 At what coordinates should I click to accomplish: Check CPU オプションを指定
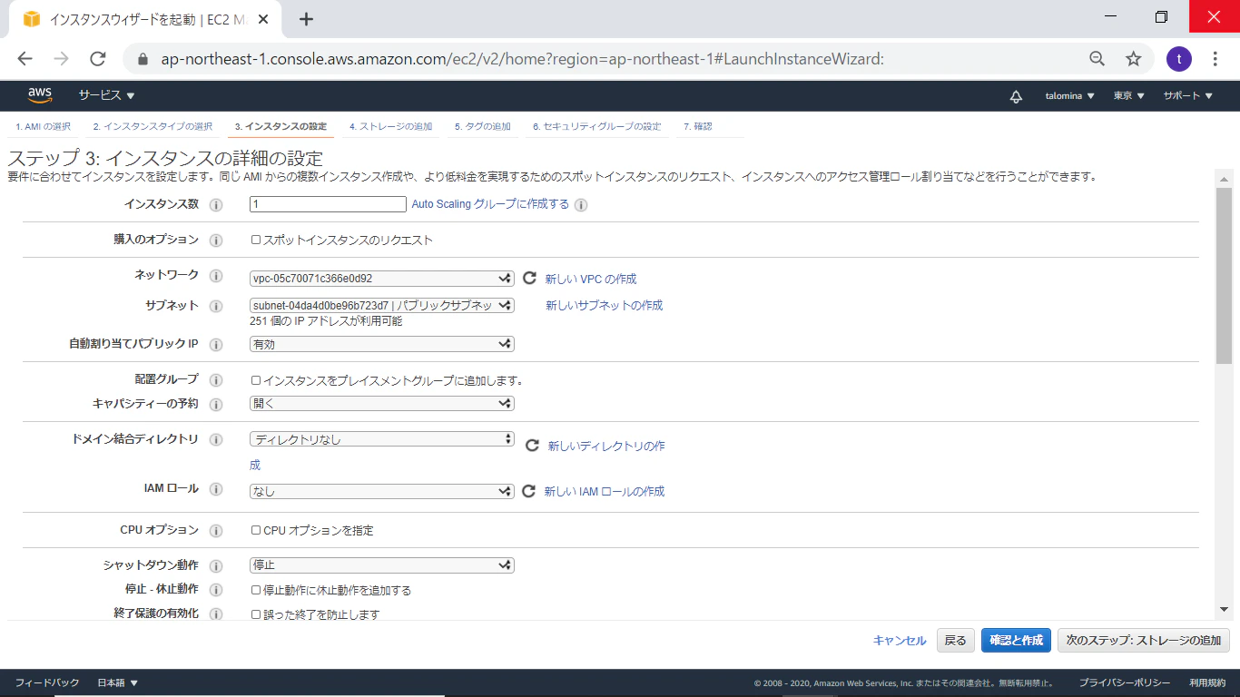point(256,530)
